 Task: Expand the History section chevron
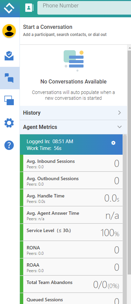pyautogui.click(x=120, y=113)
